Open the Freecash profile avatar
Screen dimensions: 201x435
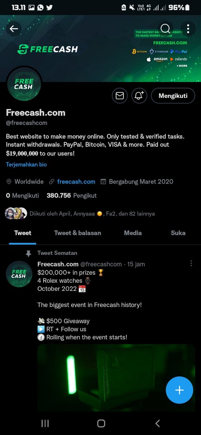tap(24, 84)
